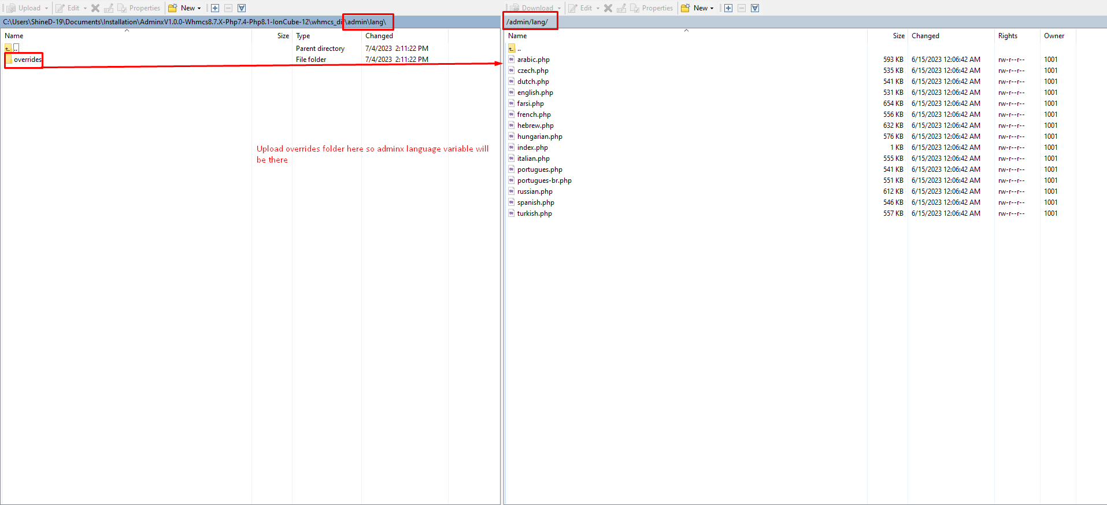The height and width of the screenshot is (505, 1107).
Task: Click the Select Files plus icon in the local toolbar
Action: tap(215, 8)
